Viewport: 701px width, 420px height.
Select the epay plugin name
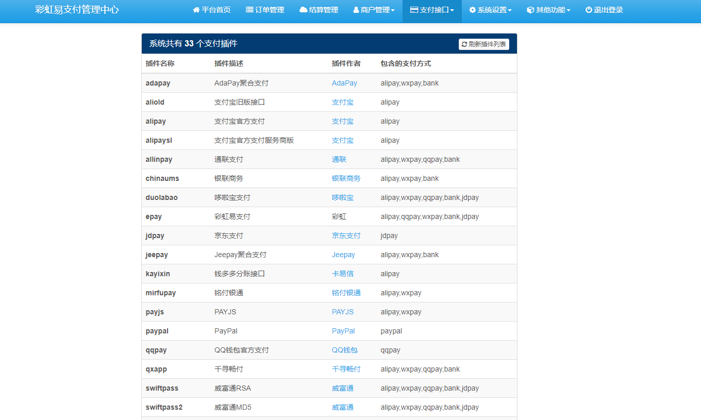[155, 216]
